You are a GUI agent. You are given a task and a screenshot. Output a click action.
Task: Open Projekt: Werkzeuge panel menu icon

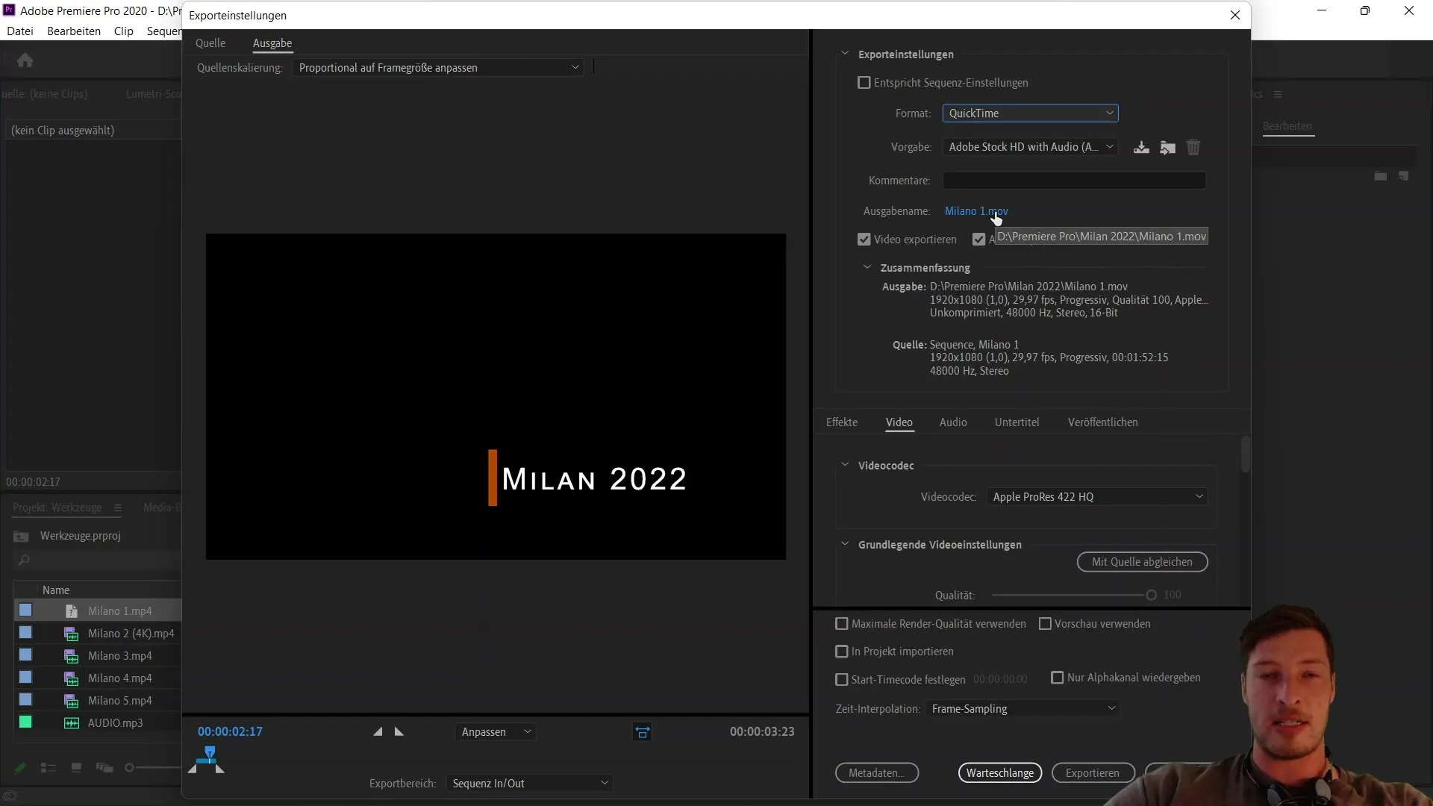coord(118,507)
